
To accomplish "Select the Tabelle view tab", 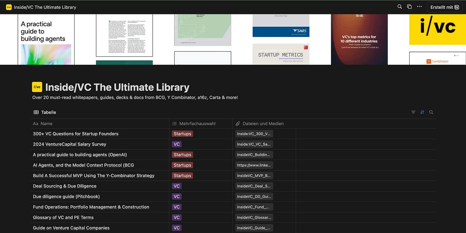I will [x=45, y=112].
